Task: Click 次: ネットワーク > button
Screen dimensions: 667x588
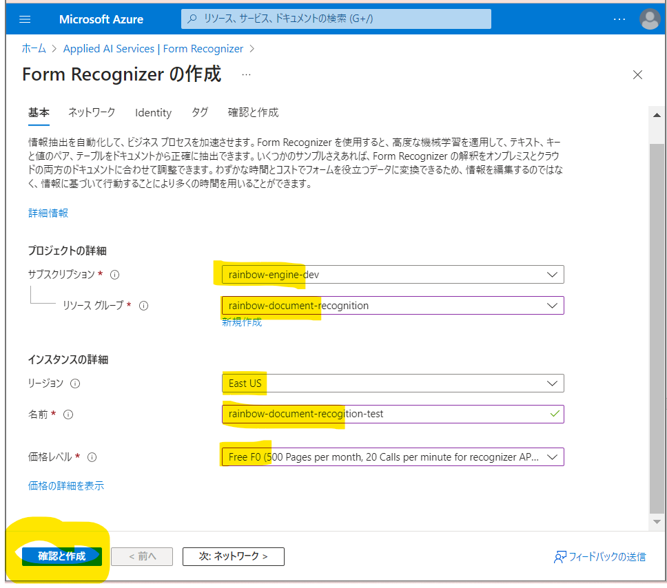Action: 234,556
